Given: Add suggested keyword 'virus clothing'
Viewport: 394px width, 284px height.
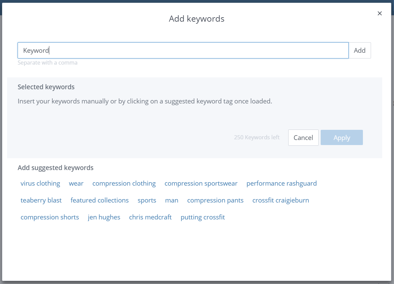Looking at the screenshot, I should coord(40,183).
